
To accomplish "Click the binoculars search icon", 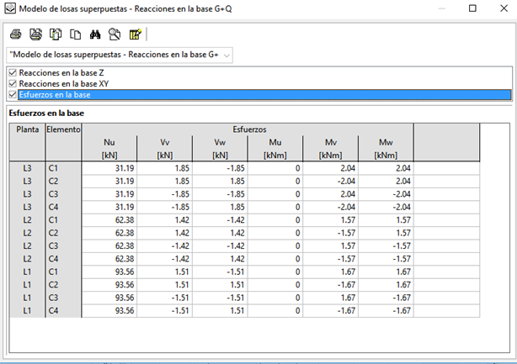I will coord(95,34).
